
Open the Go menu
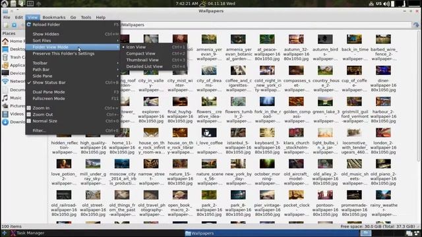73,17
